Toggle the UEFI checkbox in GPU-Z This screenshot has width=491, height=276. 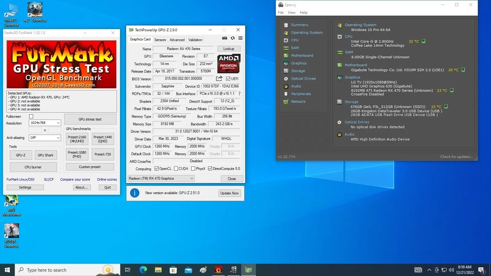pyautogui.click(x=228, y=79)
